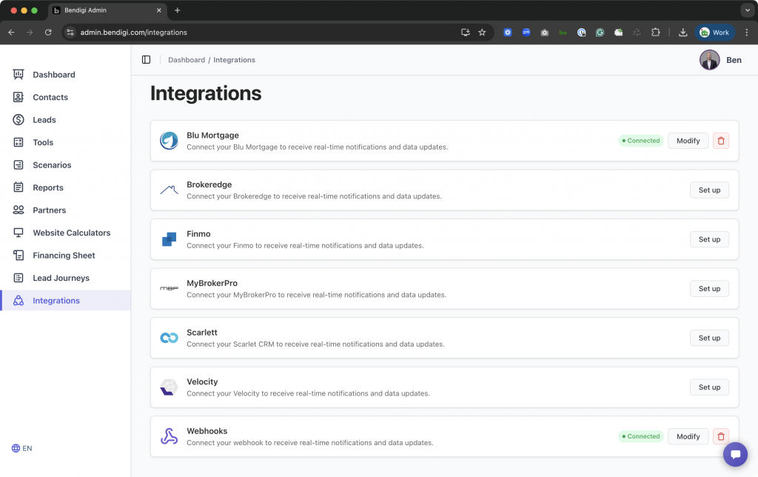Click the Webhooks red trash icon
Image resolution: width=758 pixels, height=477 pixels.
pos(721,436)
